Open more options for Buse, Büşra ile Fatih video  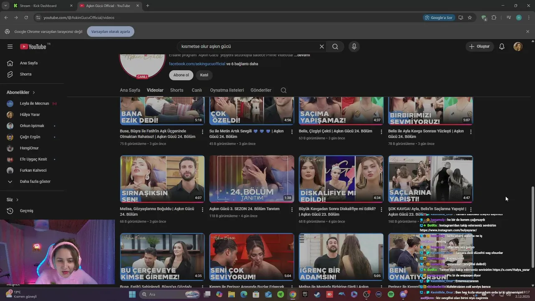203,132
